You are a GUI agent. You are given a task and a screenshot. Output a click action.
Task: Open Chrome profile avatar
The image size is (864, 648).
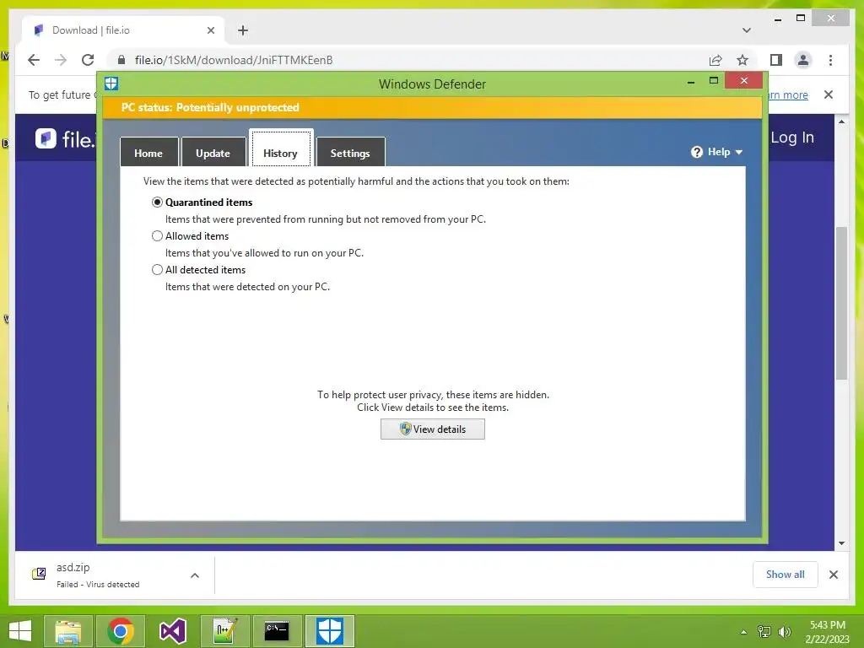coord(803,60)
